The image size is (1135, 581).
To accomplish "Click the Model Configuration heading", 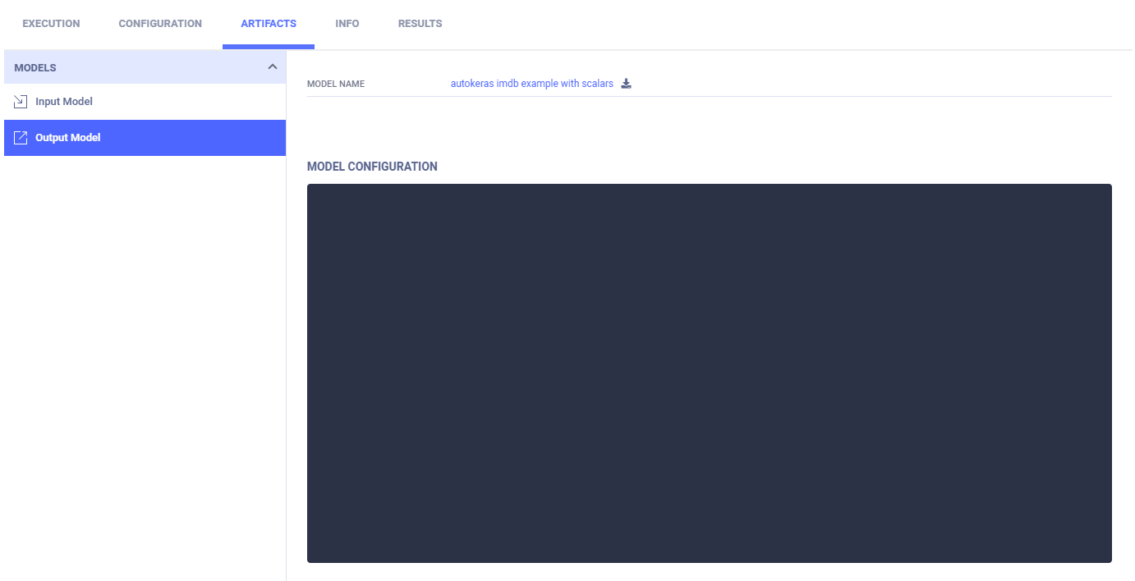I will [x=372, y=167].
